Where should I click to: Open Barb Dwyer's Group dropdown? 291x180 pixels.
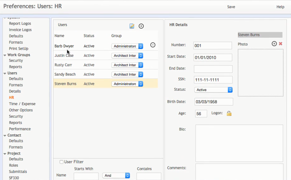coord(127,46)
